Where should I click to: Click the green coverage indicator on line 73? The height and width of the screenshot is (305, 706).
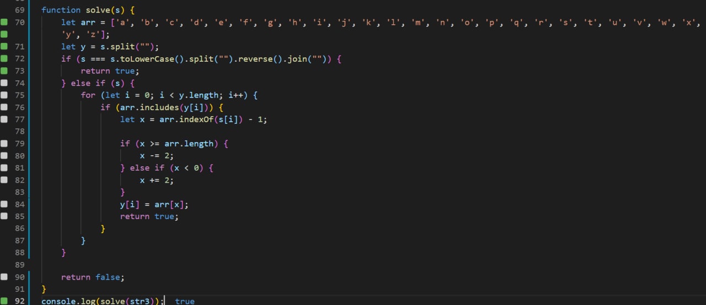(4, 71)
